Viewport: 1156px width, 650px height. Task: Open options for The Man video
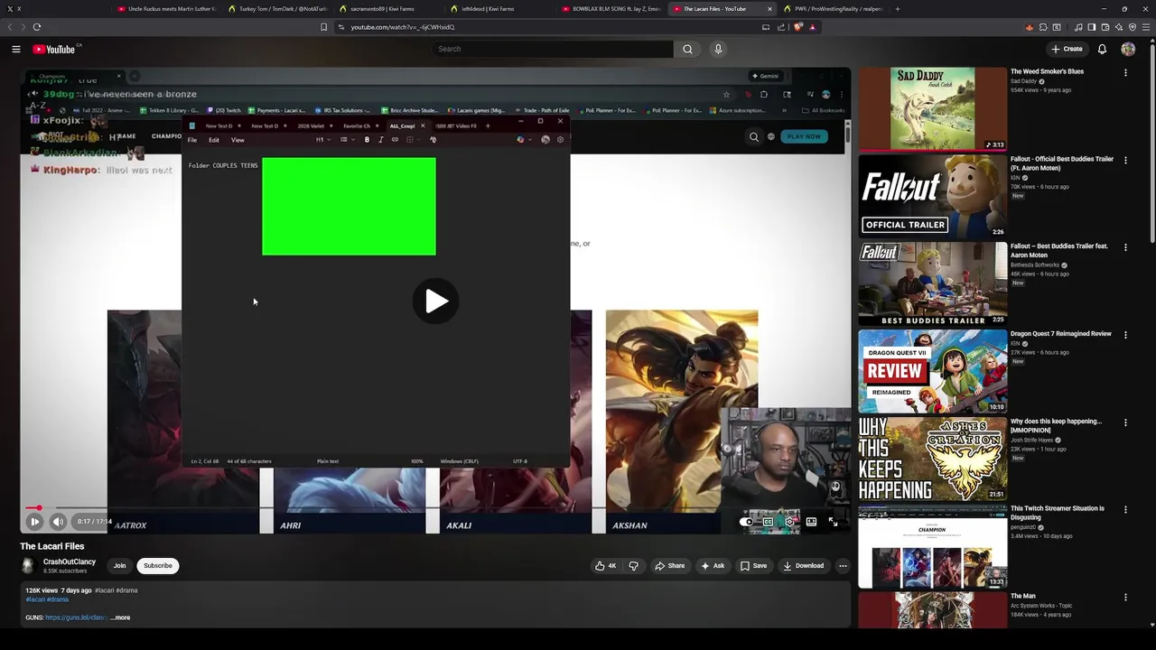point(1125,598)
